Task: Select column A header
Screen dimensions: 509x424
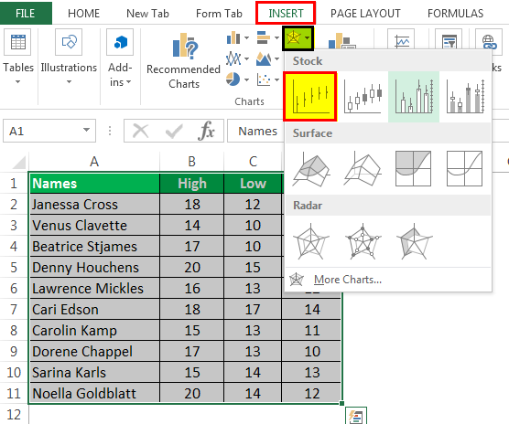Action: click(x=94, y=162)
